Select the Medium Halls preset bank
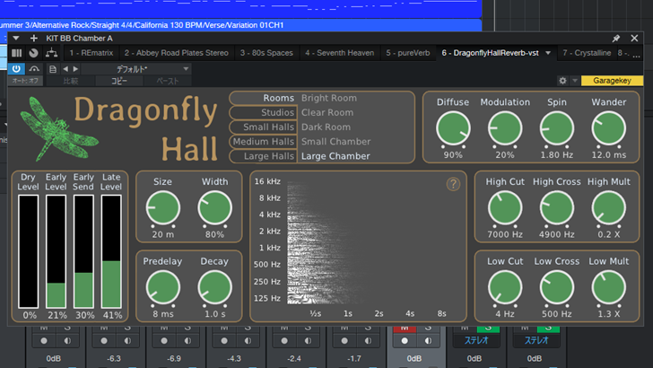 [263, 142]
